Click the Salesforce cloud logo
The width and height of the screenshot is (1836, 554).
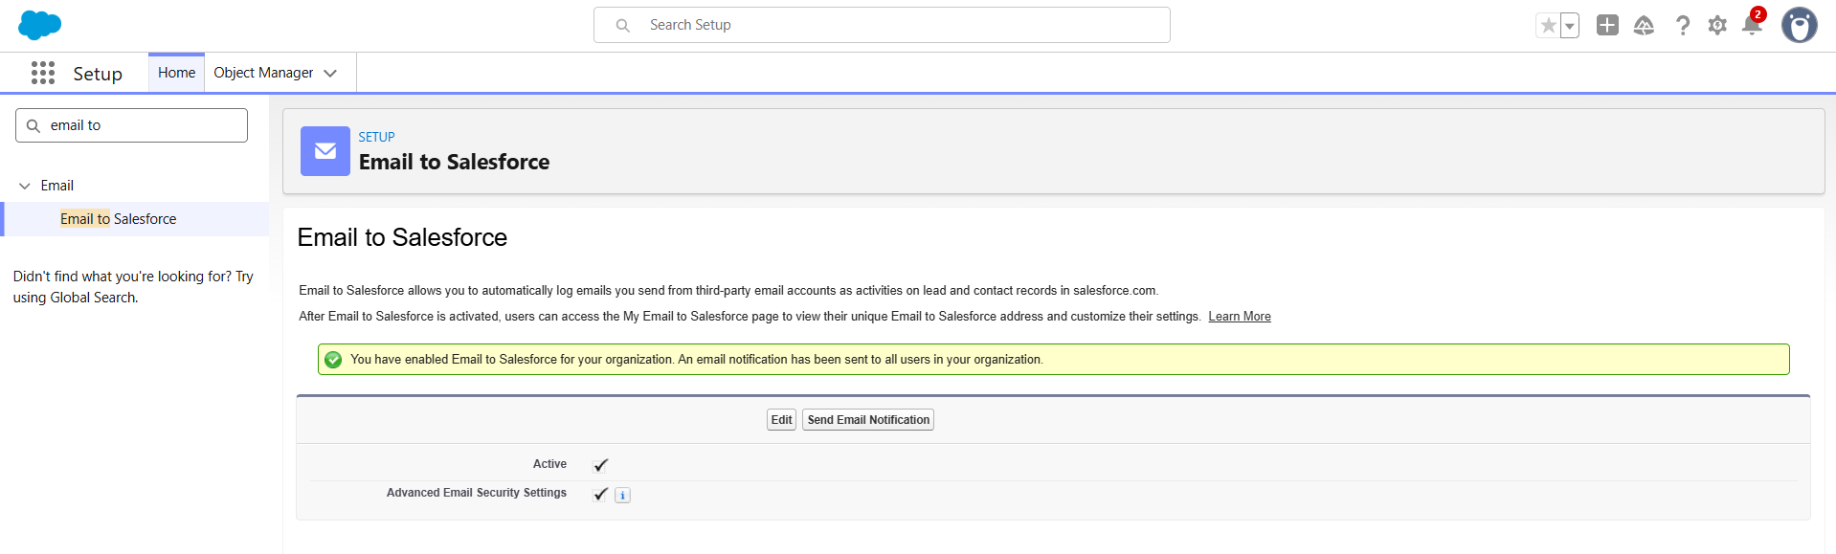pyautogui.click(x=39, y=25)
